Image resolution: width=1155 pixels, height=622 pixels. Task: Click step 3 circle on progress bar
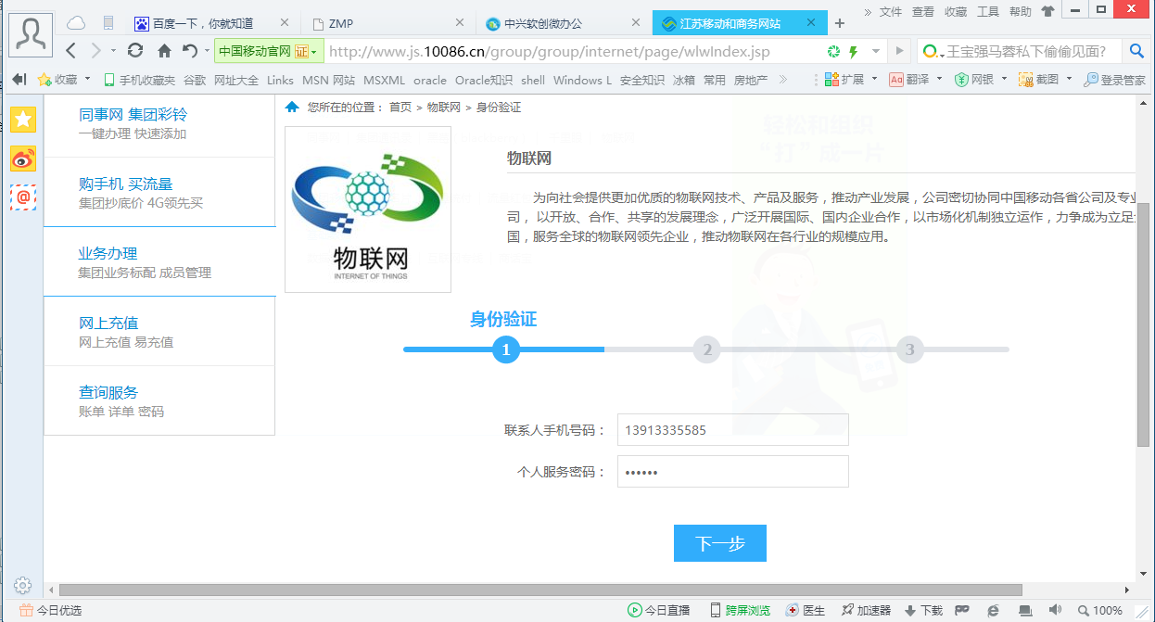click(910, 349)
